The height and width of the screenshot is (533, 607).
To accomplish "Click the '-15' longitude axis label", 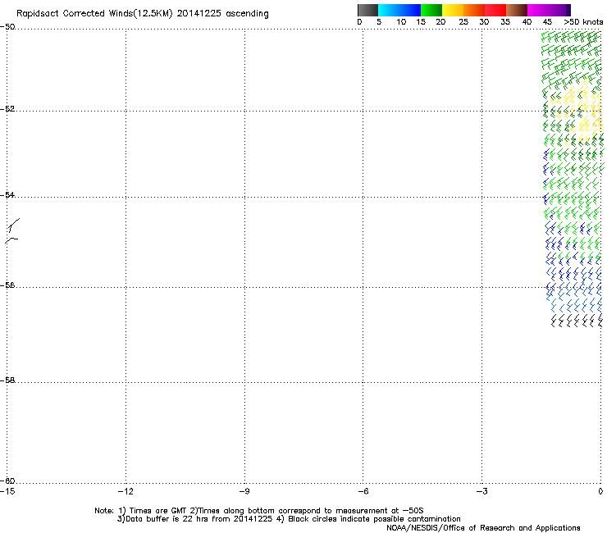I will (x=7, y=491).
